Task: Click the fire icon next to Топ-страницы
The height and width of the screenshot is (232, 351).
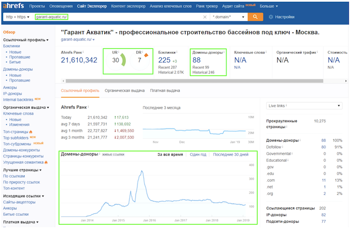Action: tap(31, 132)
